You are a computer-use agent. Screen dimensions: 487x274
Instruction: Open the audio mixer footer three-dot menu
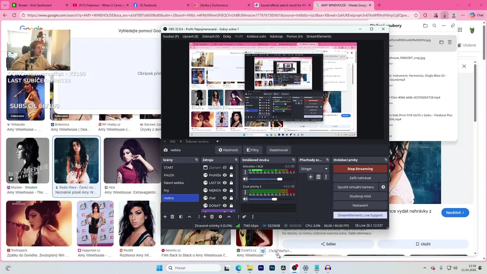coord(253,217)
